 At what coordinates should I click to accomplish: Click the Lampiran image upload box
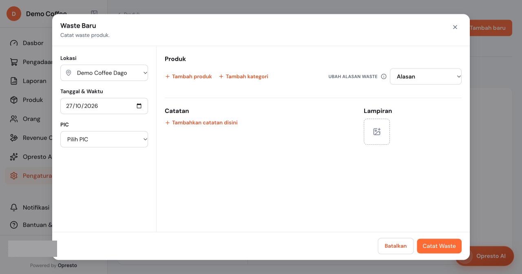(x=377, y=132)
